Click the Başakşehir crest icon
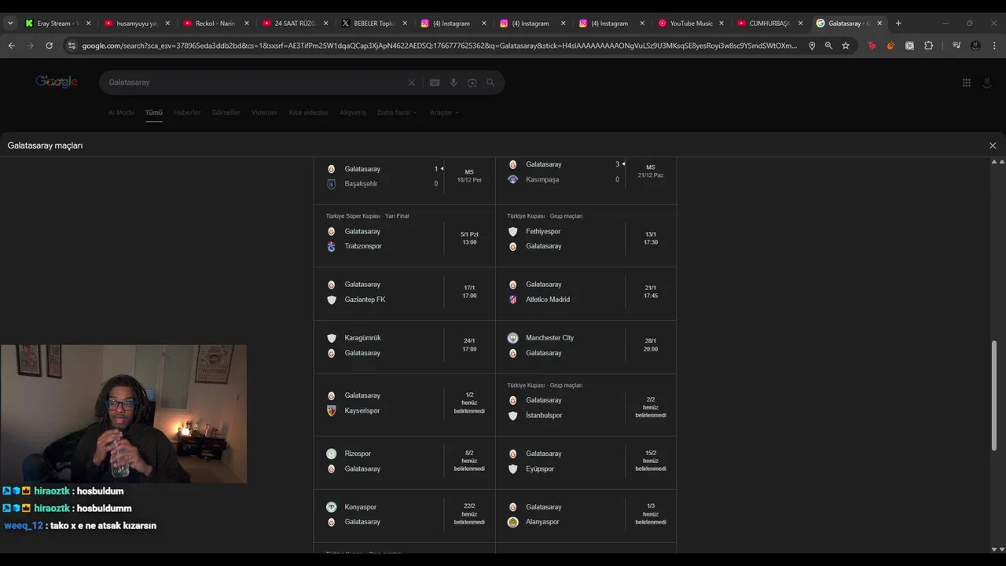 331,184
